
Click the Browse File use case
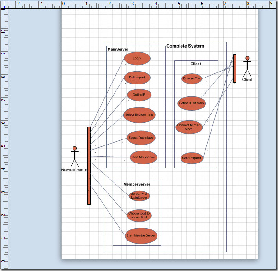point(192,78)
